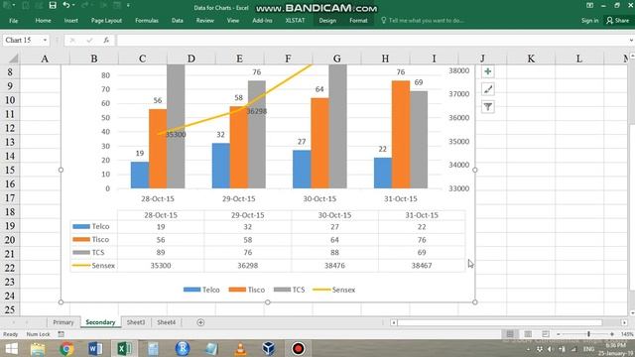Viewport: 635px width, 357px height.
Task: Open File Explorer from the taskbar
Action: pos(38,348)
